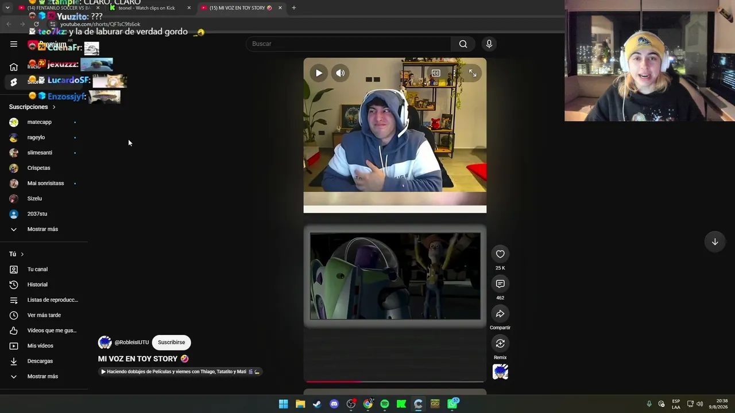Like the Short with 25 K likes
Viewport: 735px width, 413px height.
500,254
